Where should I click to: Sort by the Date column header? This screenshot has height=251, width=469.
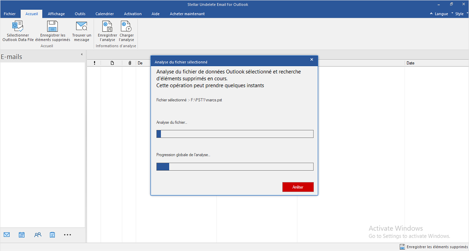coord(410,63)
